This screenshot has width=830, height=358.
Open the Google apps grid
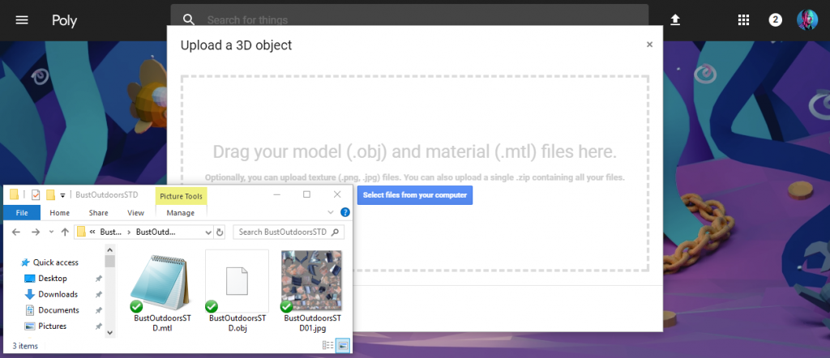[743, 20]
